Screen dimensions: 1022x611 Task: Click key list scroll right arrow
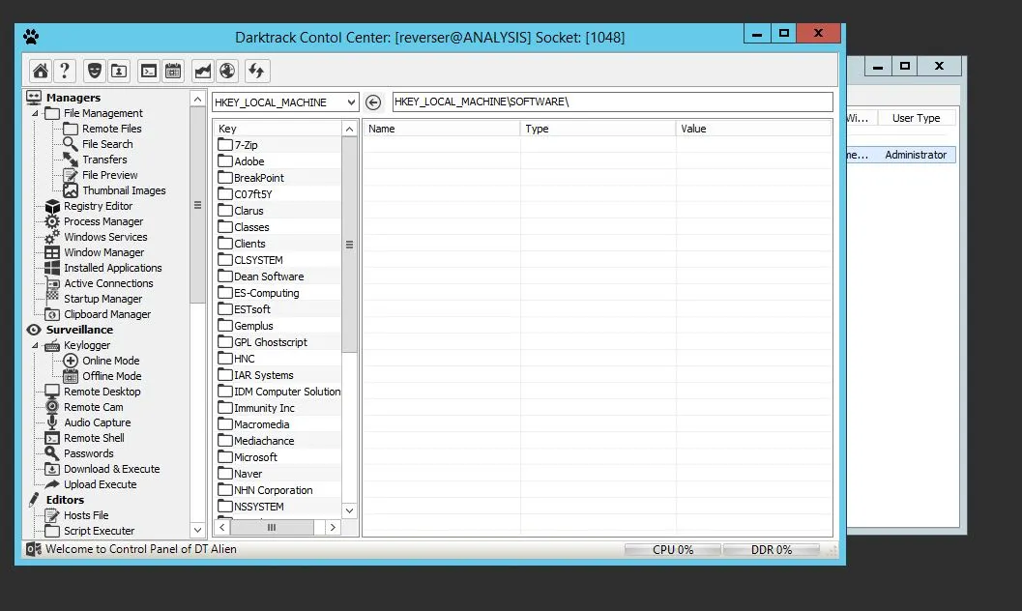[x=333, y=527]
